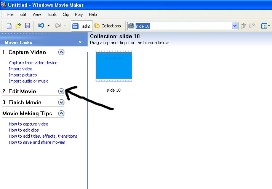Open How to edit clips tip

(x=24, y=130)
